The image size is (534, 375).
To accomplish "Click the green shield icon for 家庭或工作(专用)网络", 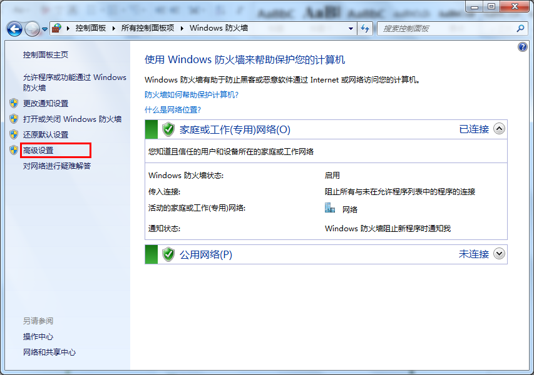I will point(168,129).
